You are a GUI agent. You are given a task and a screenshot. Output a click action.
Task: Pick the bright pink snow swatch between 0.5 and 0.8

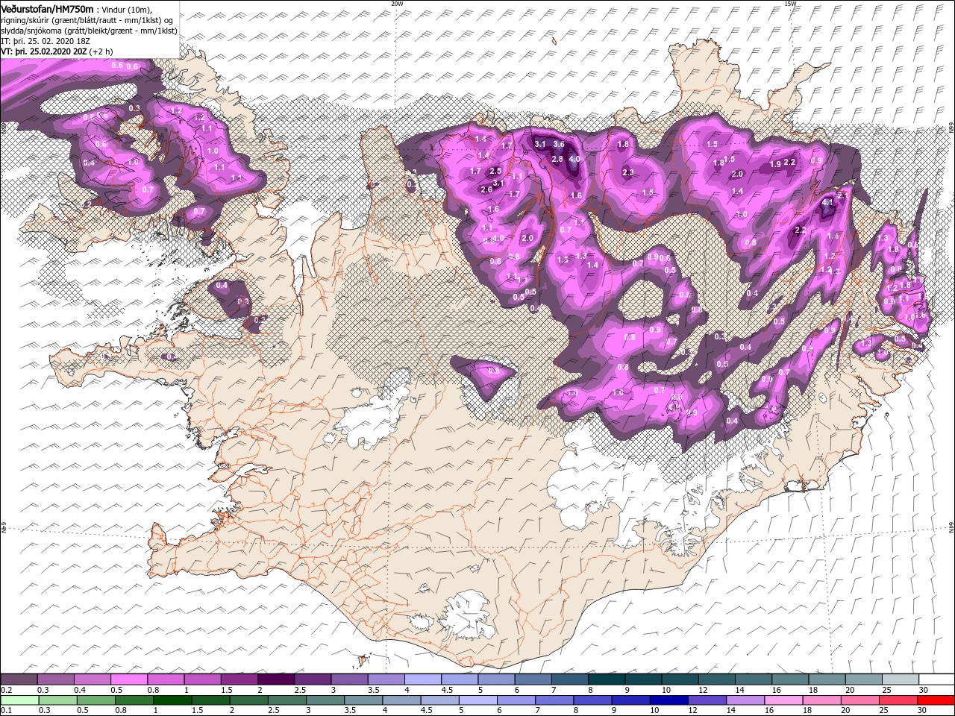(129, 679)
